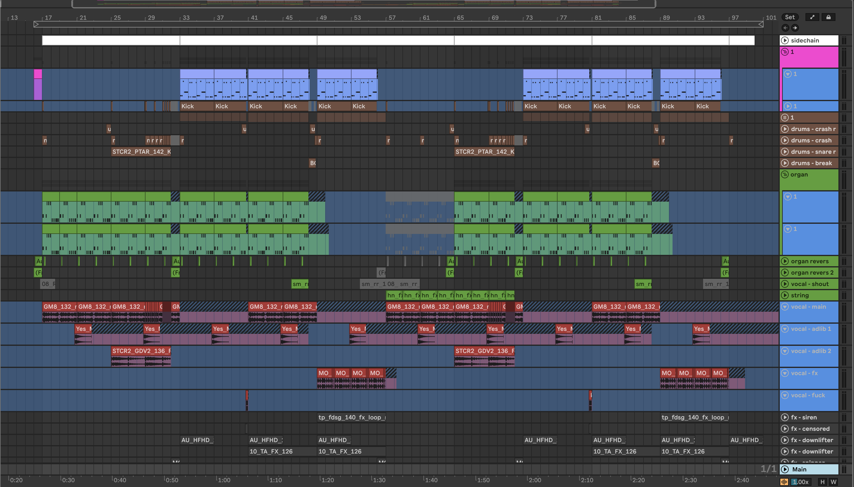
Task: Jump to next locator arrow
Action: [x=795, y=28]
